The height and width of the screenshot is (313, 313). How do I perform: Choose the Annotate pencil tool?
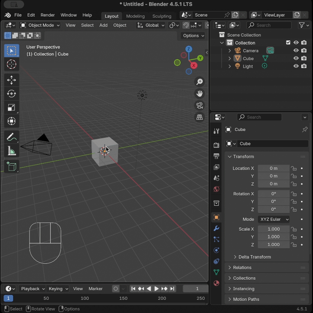pos(11,137)
